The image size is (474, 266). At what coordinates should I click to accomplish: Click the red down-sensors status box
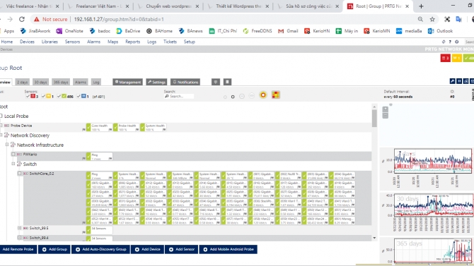click(445, 58)
